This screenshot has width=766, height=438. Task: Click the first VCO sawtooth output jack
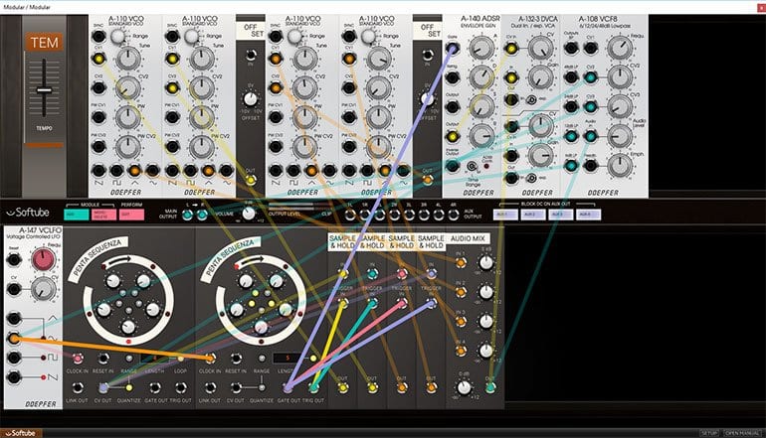click(98, 170)
